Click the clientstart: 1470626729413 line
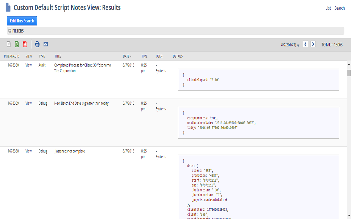 coord(208,210)
